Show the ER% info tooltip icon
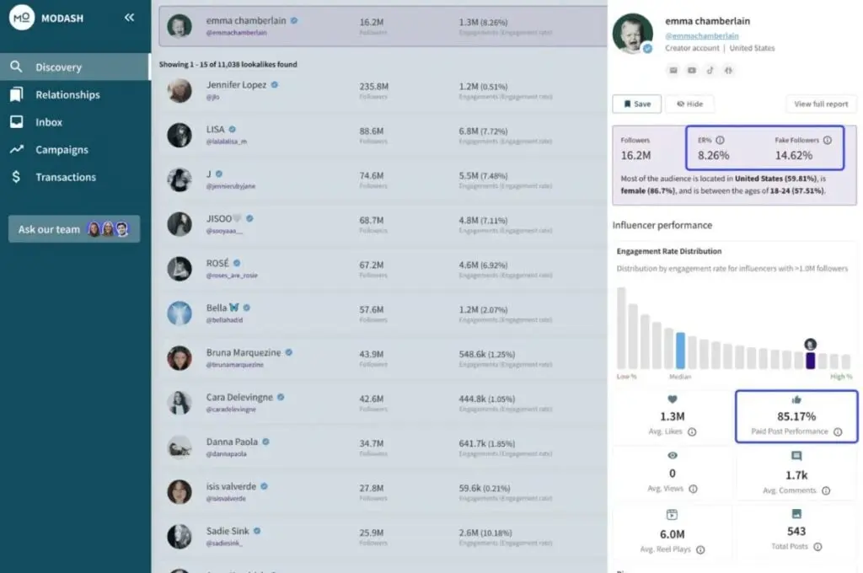This screenshot has width=863, height=573. coord(720,141)
